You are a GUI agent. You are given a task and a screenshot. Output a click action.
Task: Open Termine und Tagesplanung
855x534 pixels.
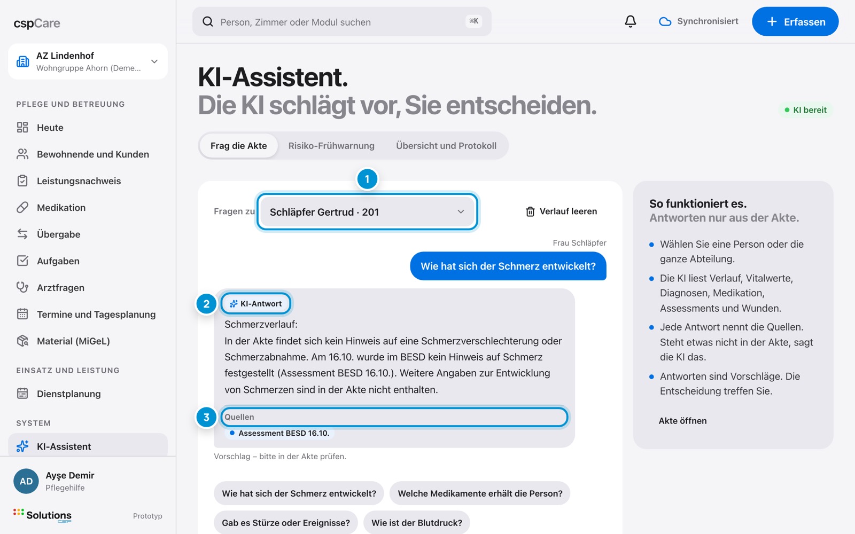click(88, 314)
